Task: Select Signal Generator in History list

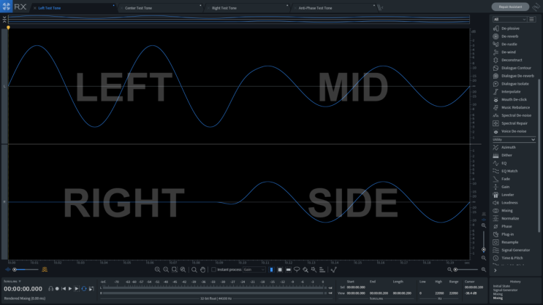Action: (x=505, y=290)
